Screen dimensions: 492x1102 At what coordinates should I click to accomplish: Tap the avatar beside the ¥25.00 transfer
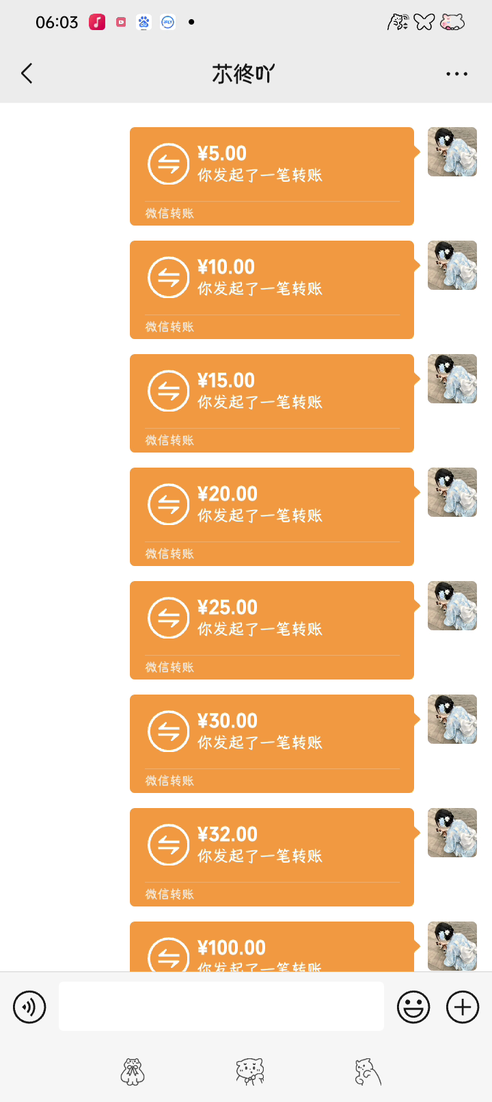[452, 606]
